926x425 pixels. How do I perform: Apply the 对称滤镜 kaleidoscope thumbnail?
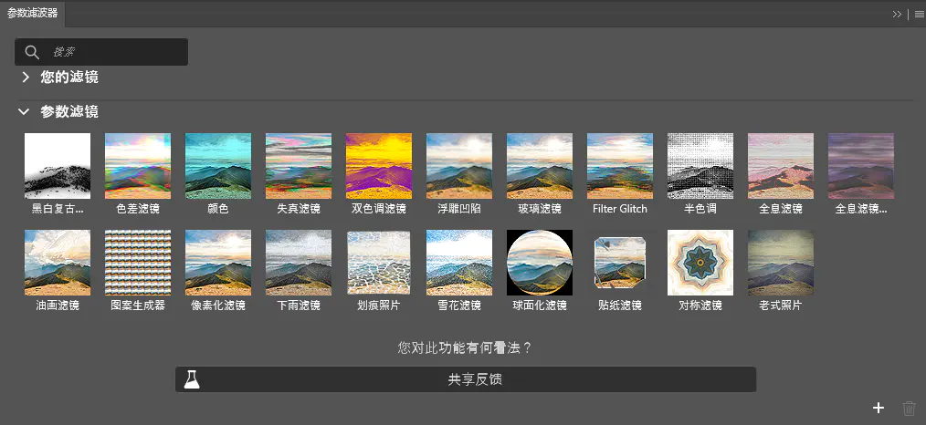pyautogui.click(x=700, y=263)
